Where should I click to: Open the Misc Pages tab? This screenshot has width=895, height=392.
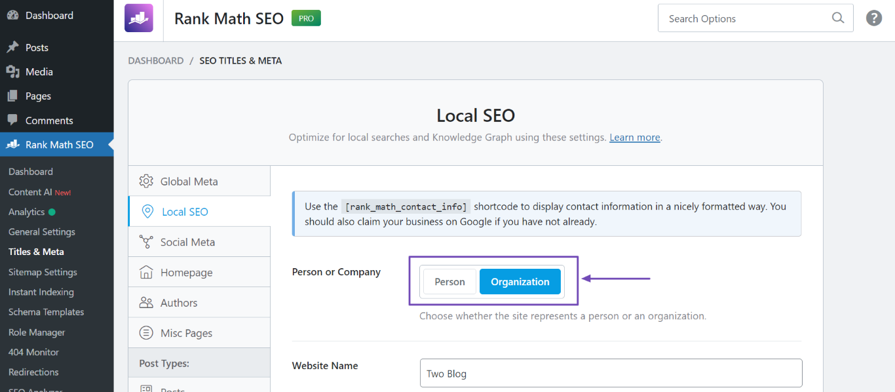click(199, 333)
